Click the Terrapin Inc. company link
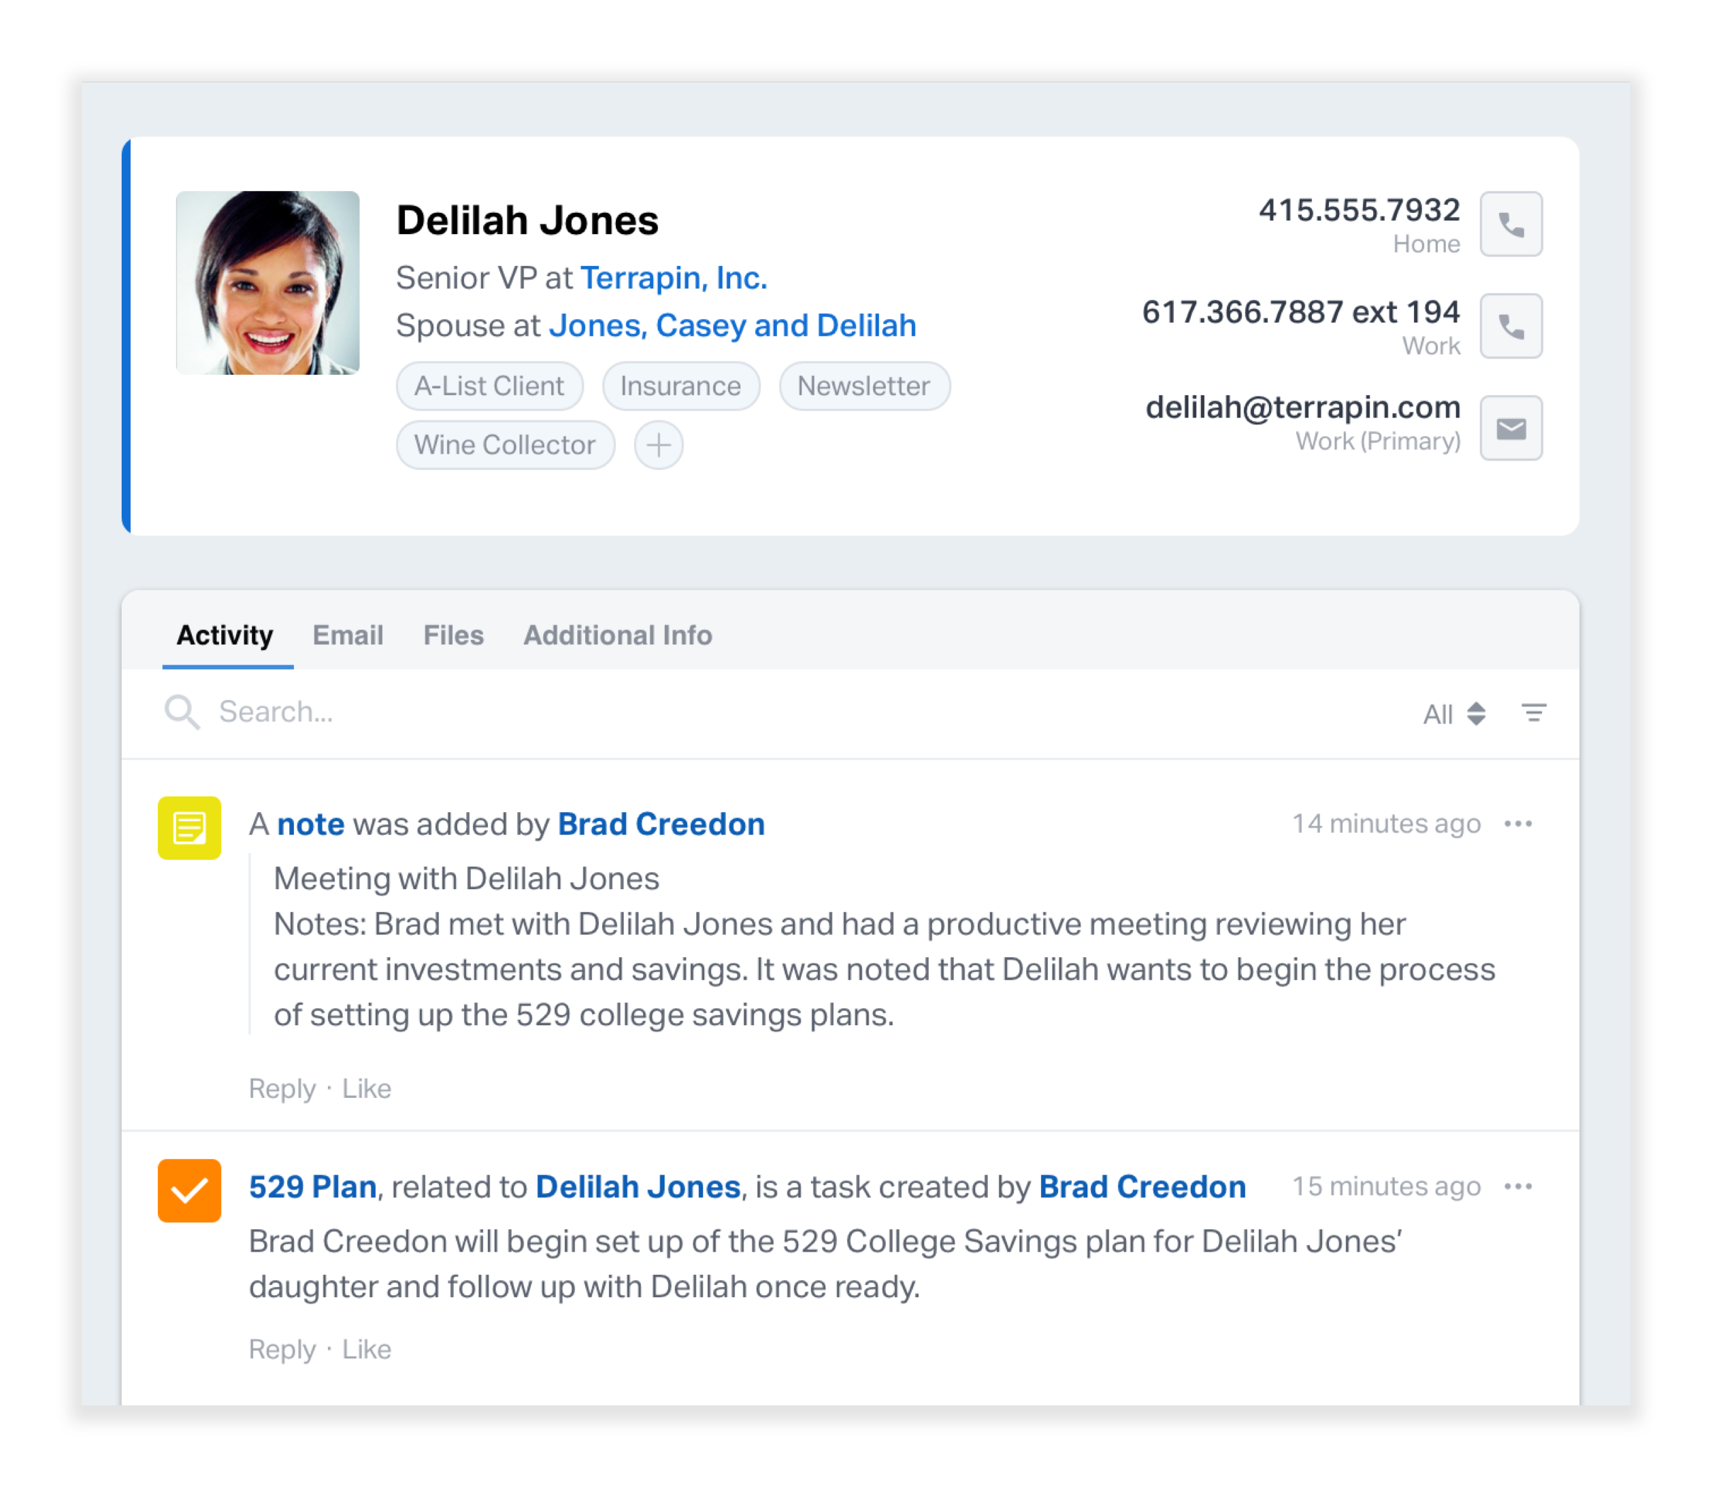This screenshot has width=1712, height=1487. (671, 276)
